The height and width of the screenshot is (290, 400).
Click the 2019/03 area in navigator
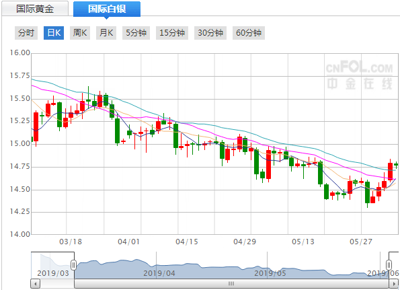[x=53, y=273]
